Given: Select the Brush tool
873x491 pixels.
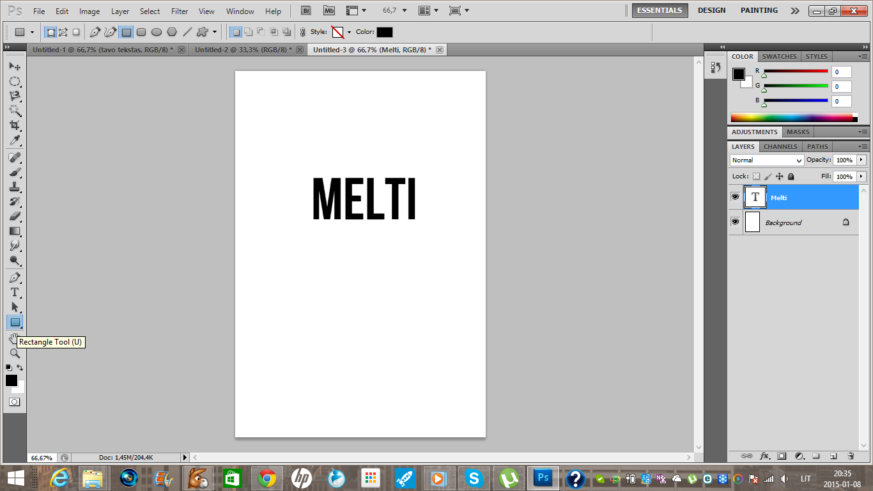Looking at the screenshot, I should tap(15, 172).
